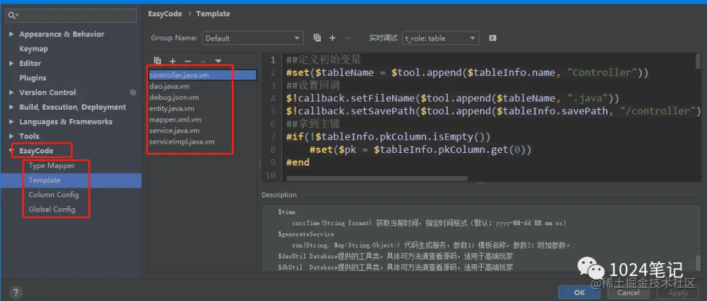This screenshot has height=301, width=707.
Task: Open the Global Config page
Action: coord(52,209)
